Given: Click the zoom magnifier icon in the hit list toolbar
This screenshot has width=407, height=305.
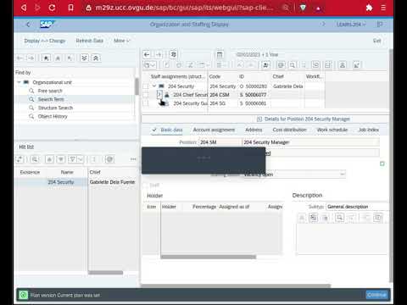Looking at the screenshot, I should 35,159.
